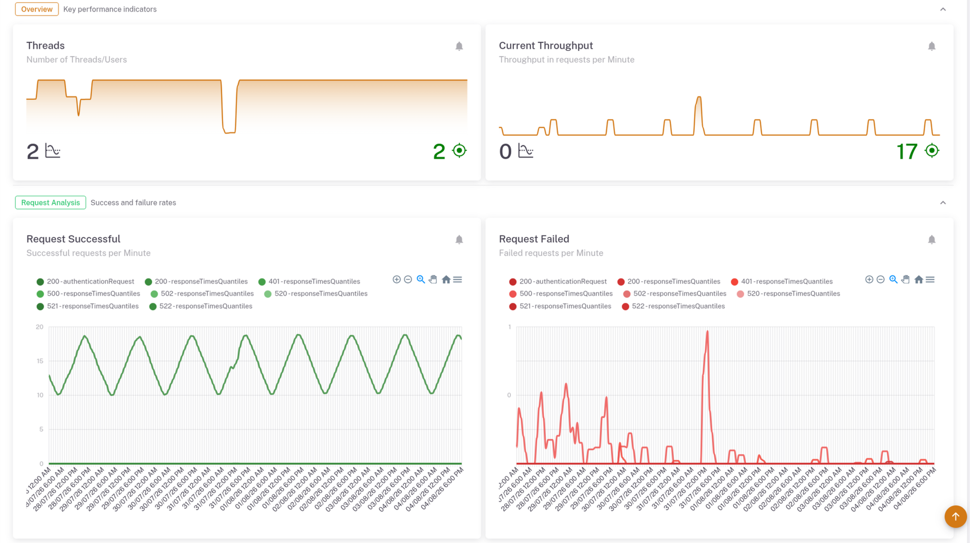
Task: Toggle 521-responseTimesQuantiles series in Request Successful legend
Action: pyautogui.click(x=88, y=306)
